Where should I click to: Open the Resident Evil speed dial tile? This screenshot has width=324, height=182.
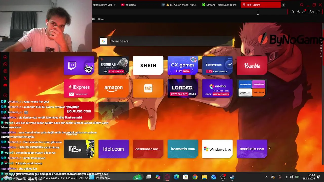click(113, 65)
